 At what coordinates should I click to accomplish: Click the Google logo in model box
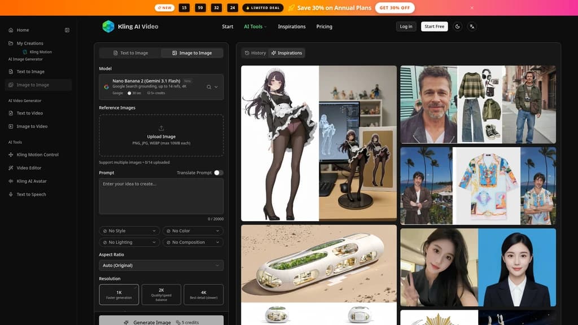pos(106,87)
